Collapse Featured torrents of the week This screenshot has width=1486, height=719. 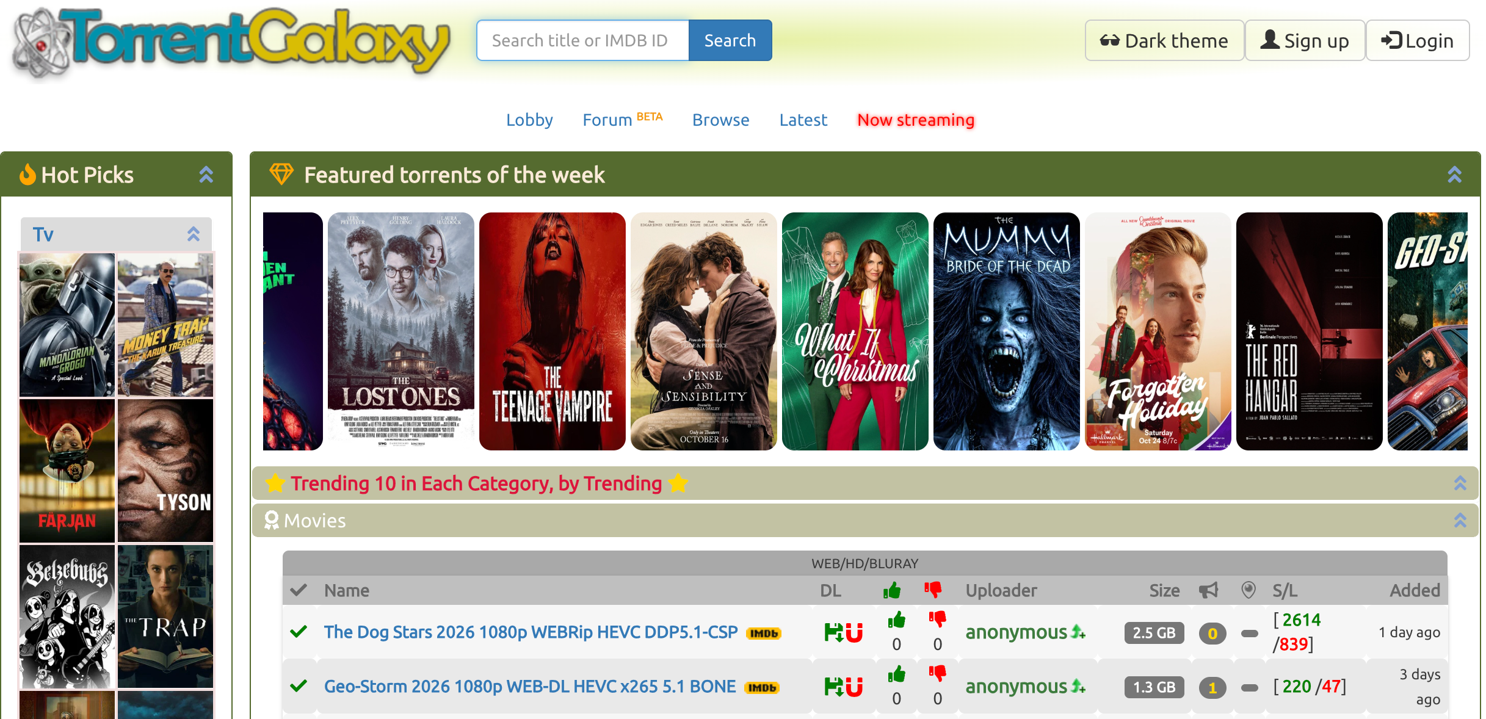[x=1455, y=175]
